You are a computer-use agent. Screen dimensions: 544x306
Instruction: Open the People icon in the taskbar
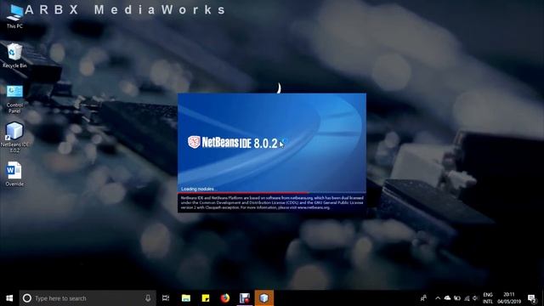point(423,298)
